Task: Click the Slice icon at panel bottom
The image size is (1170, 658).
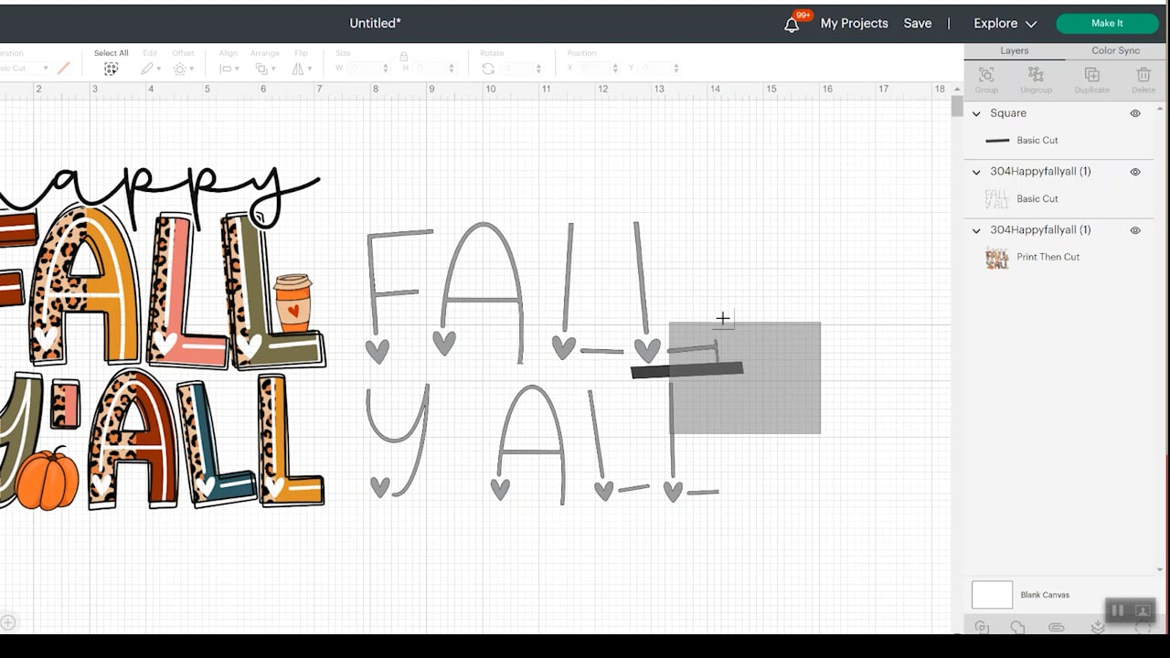Action: pos(981,627)
